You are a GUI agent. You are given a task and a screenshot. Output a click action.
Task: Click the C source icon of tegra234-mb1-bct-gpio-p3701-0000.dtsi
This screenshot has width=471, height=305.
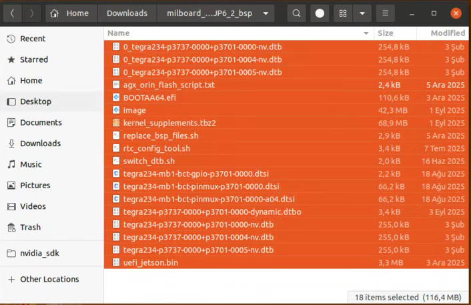pos(116,174)
